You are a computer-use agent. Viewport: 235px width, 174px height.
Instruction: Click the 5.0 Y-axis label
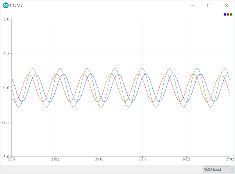point(6,19)
